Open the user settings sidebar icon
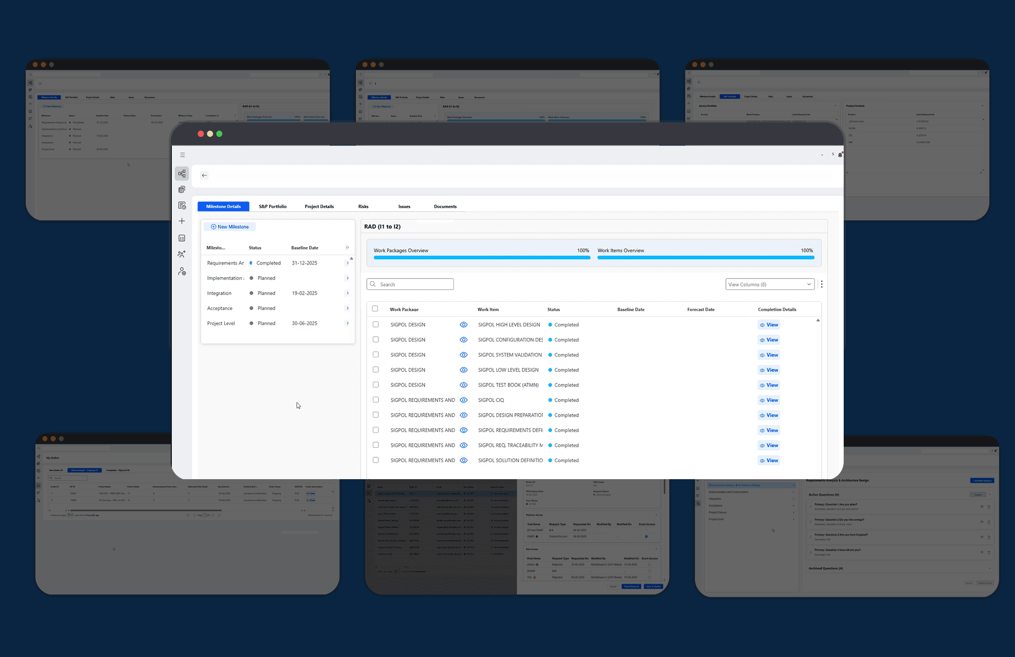1015x657 pixels. click(x=182, y=272)
